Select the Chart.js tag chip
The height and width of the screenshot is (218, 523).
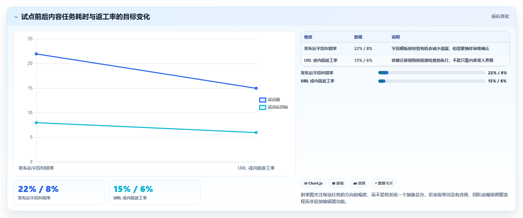[313, 183]
